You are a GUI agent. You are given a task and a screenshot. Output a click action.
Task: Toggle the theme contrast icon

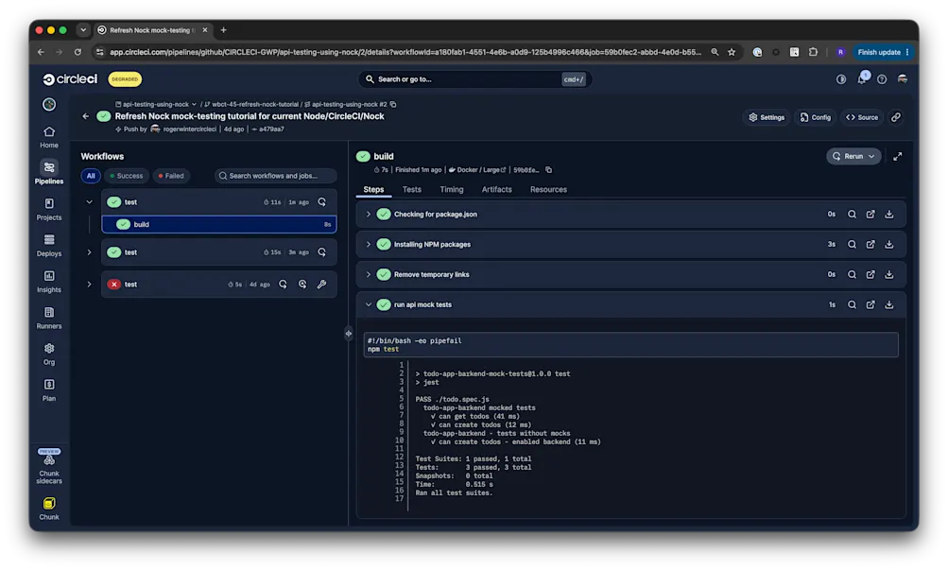coord(841,79)
